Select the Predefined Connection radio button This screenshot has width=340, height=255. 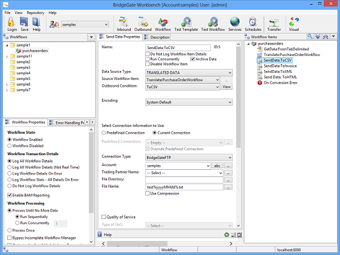coord(104,133)
